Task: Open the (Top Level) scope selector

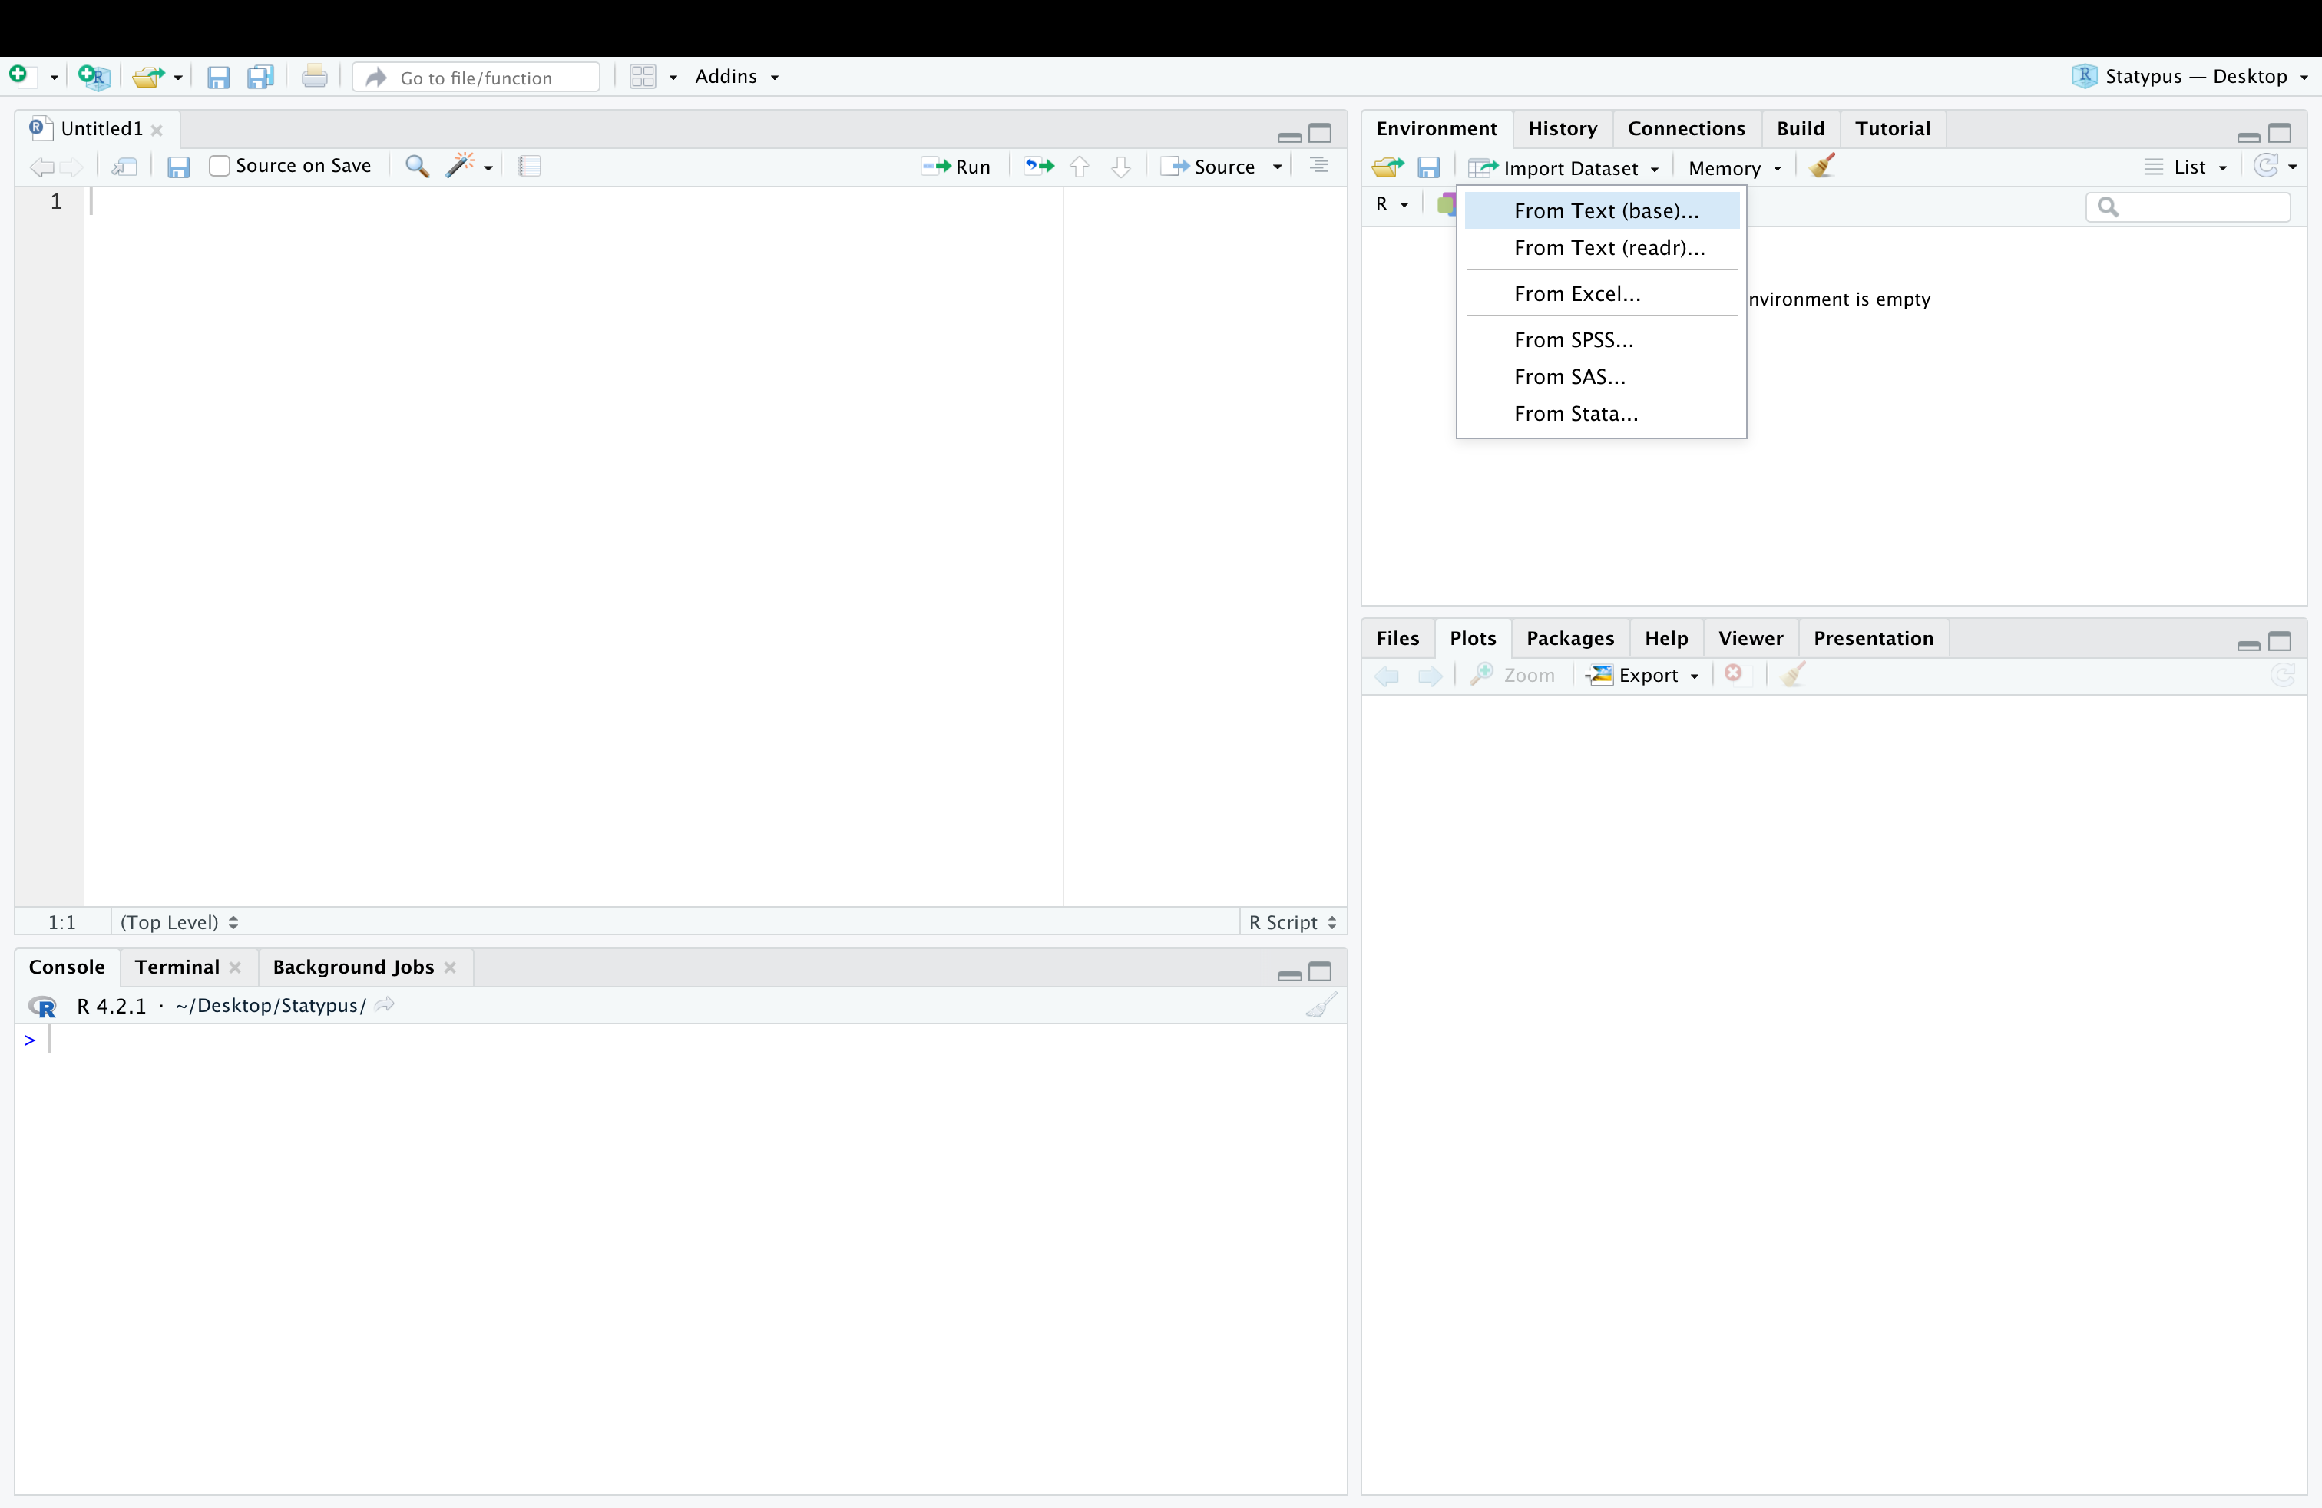Action: (179, 922)
